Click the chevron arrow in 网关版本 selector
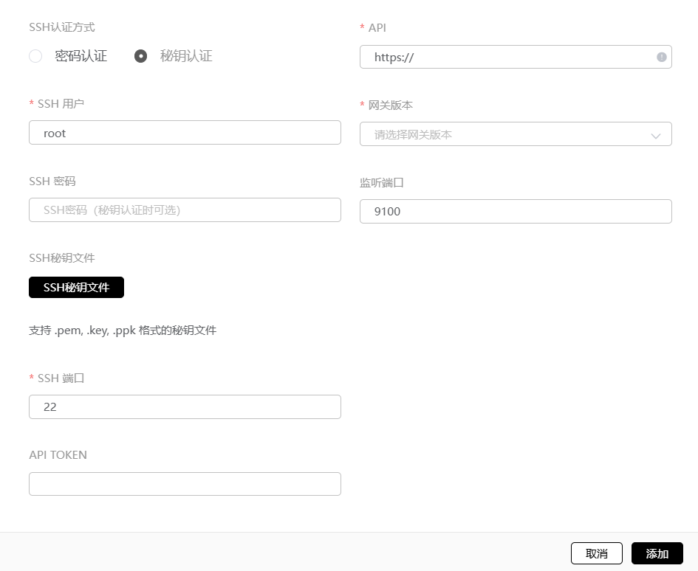 coord(655,136)
